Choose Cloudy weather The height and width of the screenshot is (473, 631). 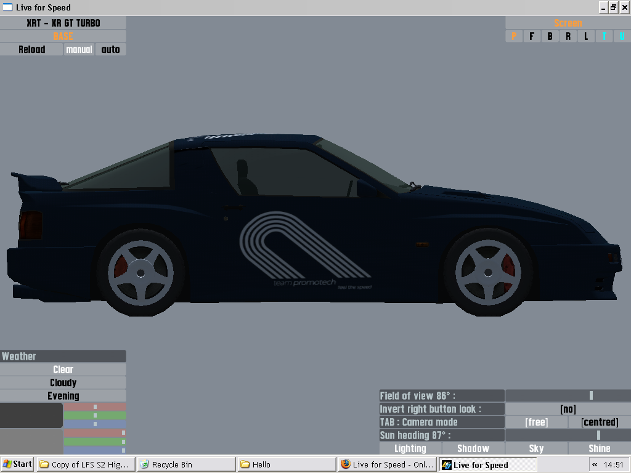tap(63, 382)
